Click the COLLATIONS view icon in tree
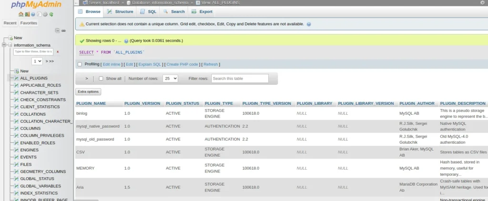 click(17, 114)
